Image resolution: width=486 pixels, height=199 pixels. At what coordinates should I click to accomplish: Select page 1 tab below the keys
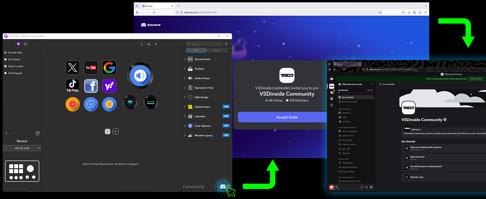[108, 132]
